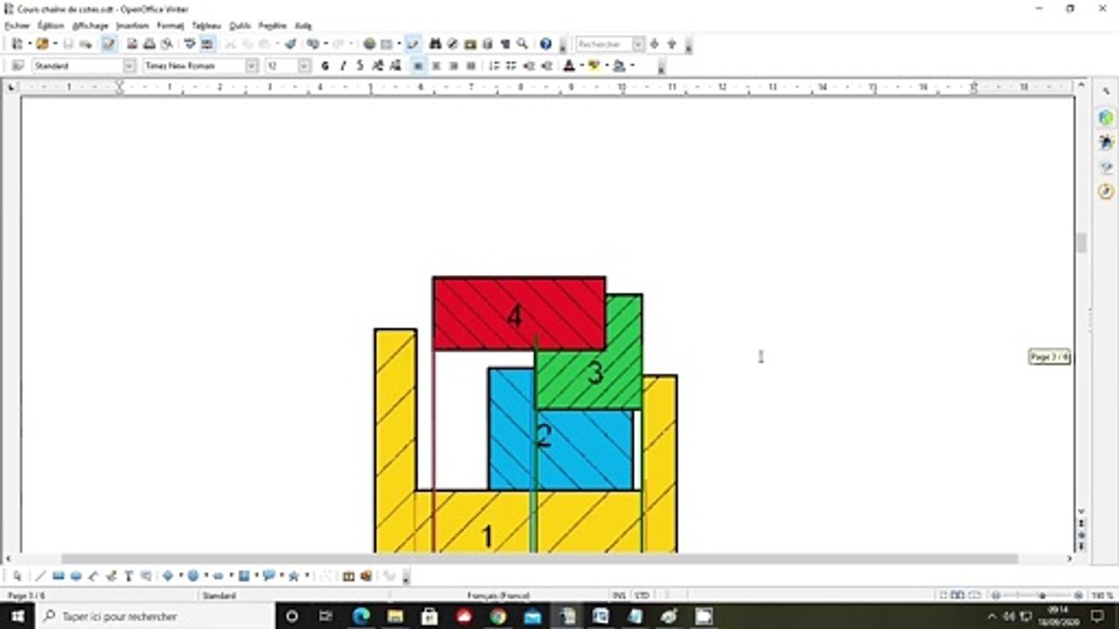Open the Times New Roman font dropdown
The image size is (1119, 629).
coord(252,66)
